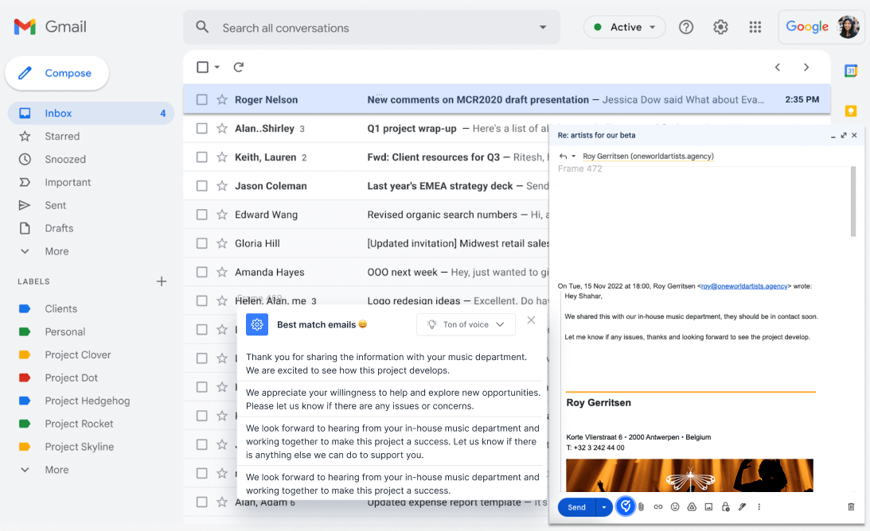Open the Drafts folder
Screen dimensions: 870x531
(x=59, y=228)
